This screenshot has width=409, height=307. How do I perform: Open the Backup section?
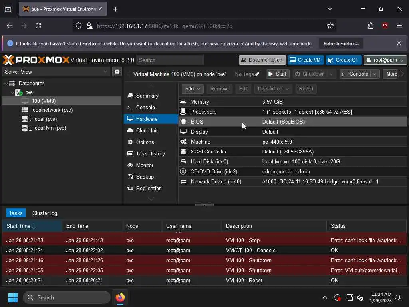145,177
